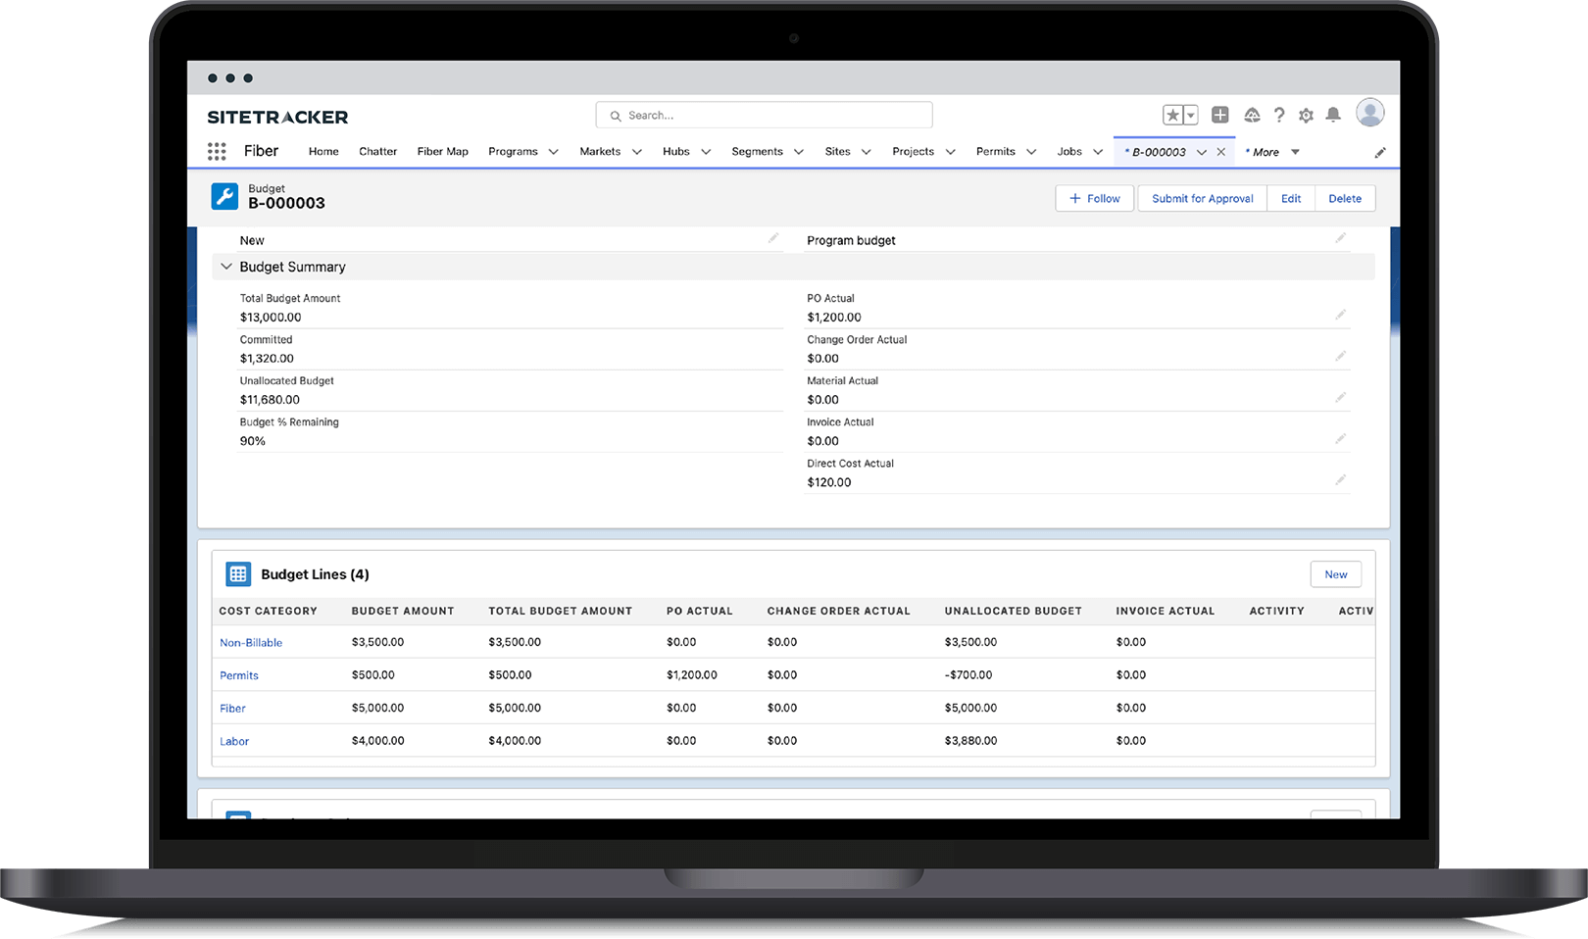Expand the Hubs menu chevron
Image resolution: width=1588 pixels, height=939 pixels.
706,152
